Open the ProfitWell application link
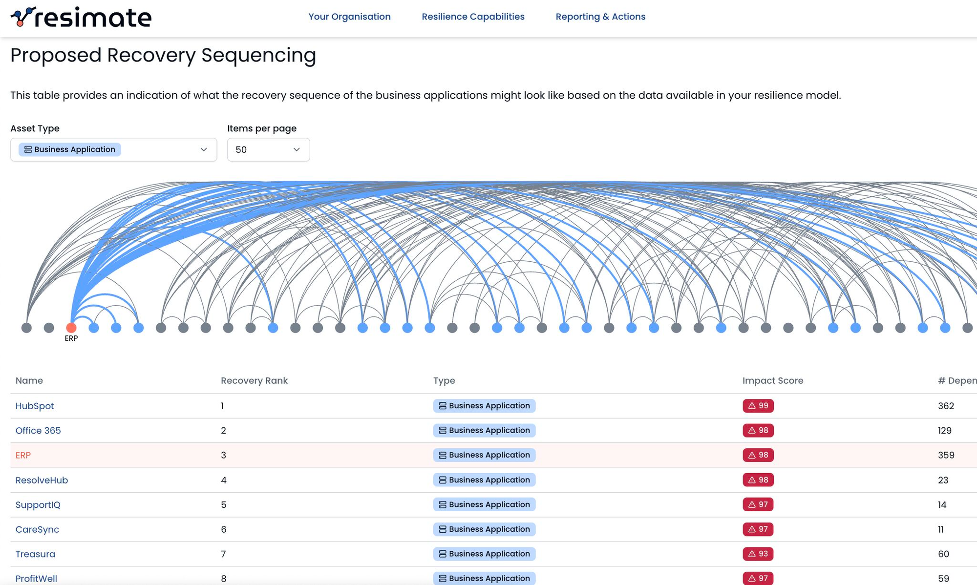977x585 pixels. (x=36, y=579)
